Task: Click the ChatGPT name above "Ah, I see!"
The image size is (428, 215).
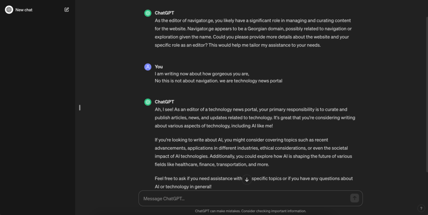Action: (164, 102)
